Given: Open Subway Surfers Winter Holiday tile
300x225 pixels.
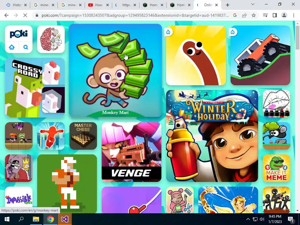Looking at the screenshot, I should point(212,136).
